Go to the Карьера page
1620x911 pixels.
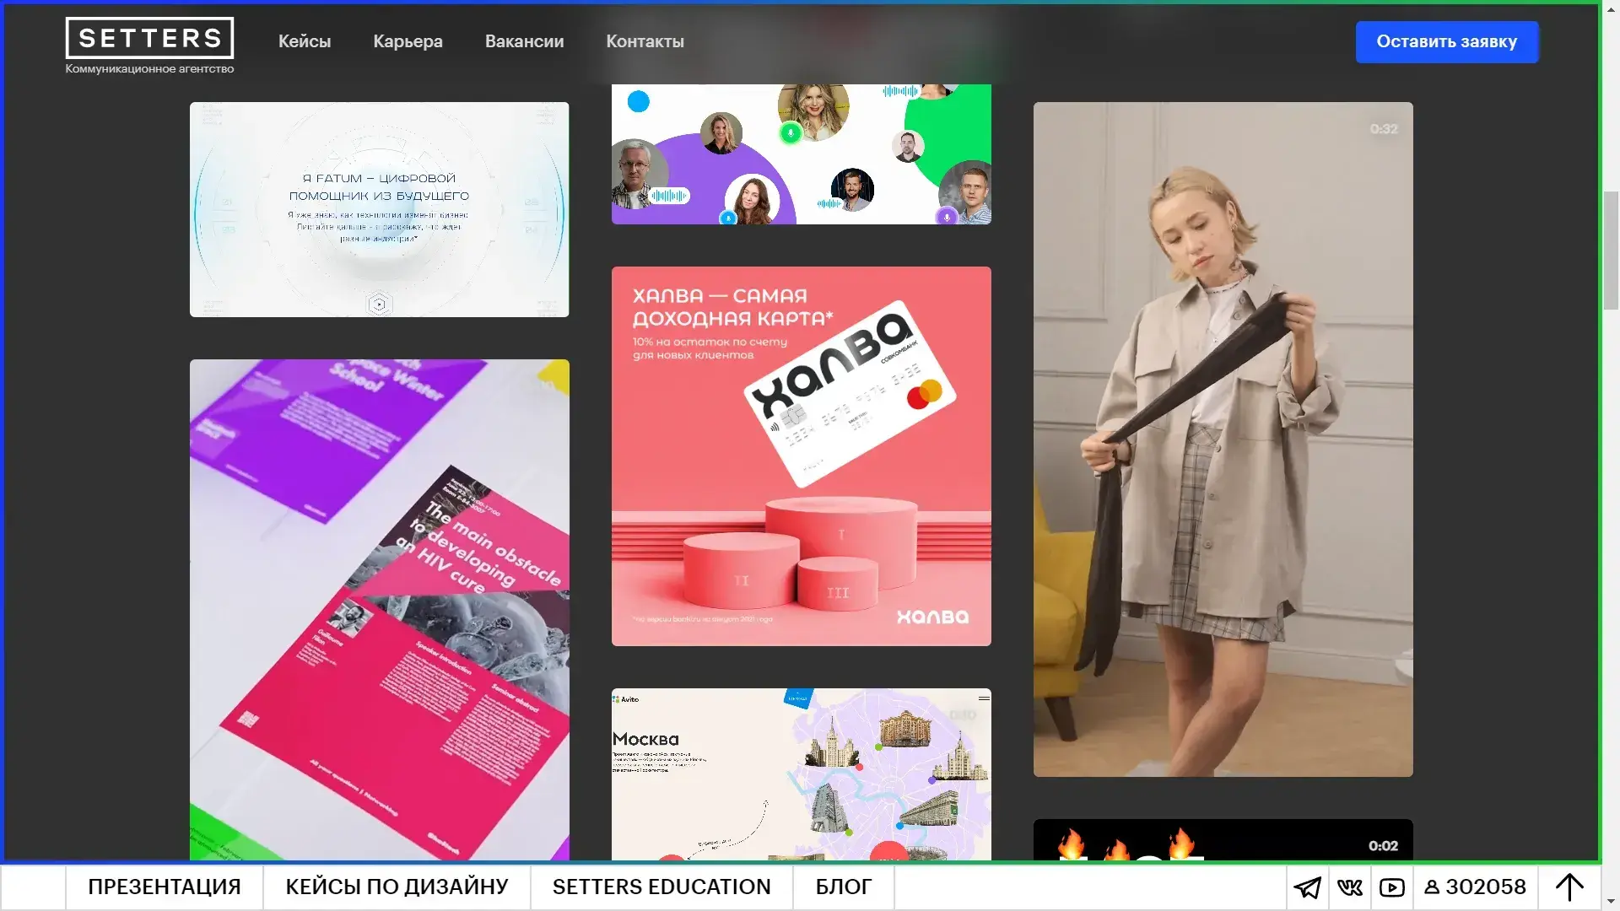[408, 41]
